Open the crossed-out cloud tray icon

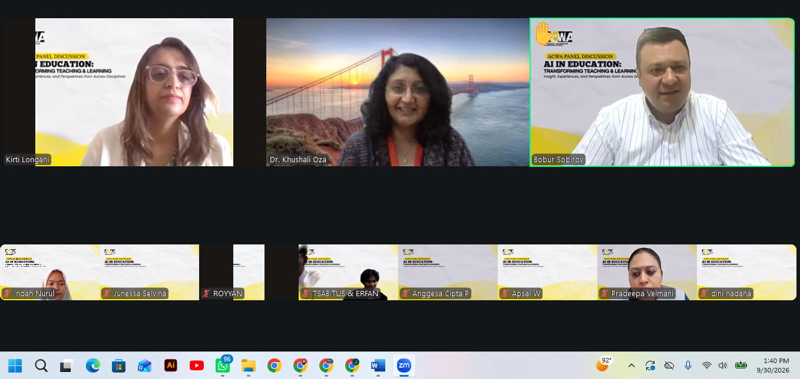point(669,365)
